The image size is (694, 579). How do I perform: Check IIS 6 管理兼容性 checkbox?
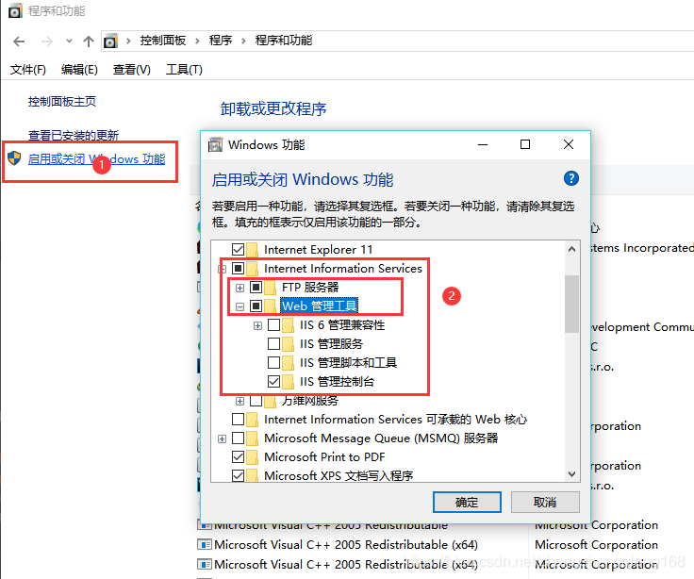pos(274,325)
